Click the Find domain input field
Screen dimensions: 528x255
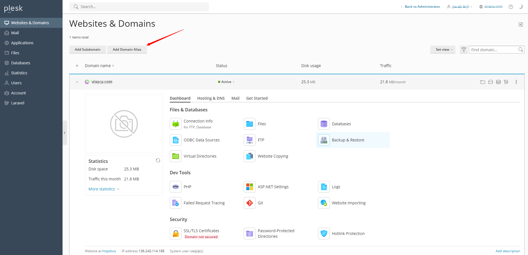coord(493,50)
